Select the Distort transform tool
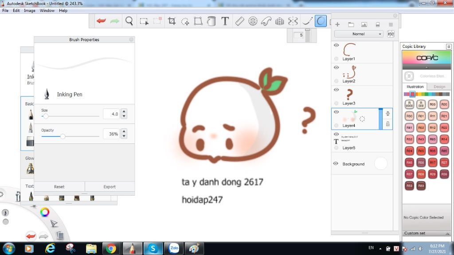 point(198,21)
